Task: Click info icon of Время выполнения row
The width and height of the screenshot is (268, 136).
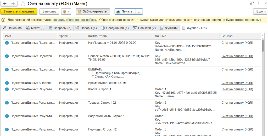Action: click(x=7, y=83)
